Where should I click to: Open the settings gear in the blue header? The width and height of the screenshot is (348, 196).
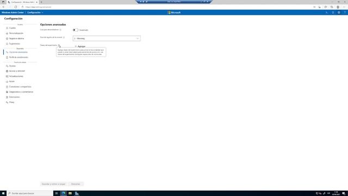(x=339, y=13)
